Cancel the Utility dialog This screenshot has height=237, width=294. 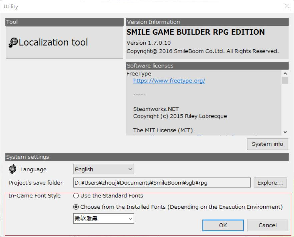267,225
